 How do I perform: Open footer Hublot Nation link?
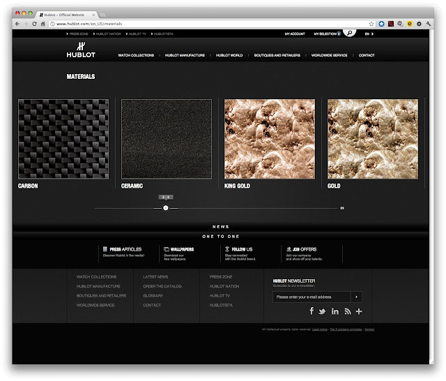[224, 286]
